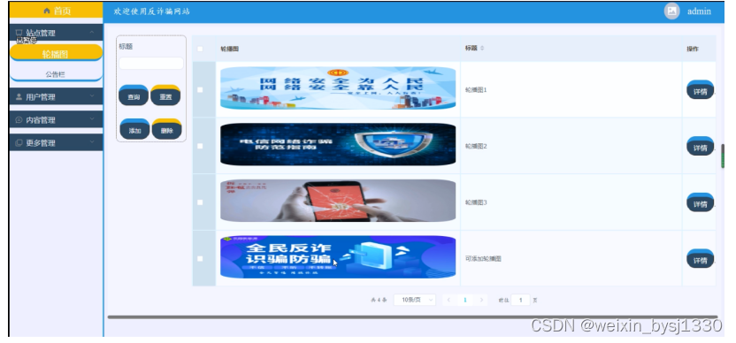Check the checkbox for 轮播图1 row
This screenshot has width=736, height=343.
pos(201,89)
